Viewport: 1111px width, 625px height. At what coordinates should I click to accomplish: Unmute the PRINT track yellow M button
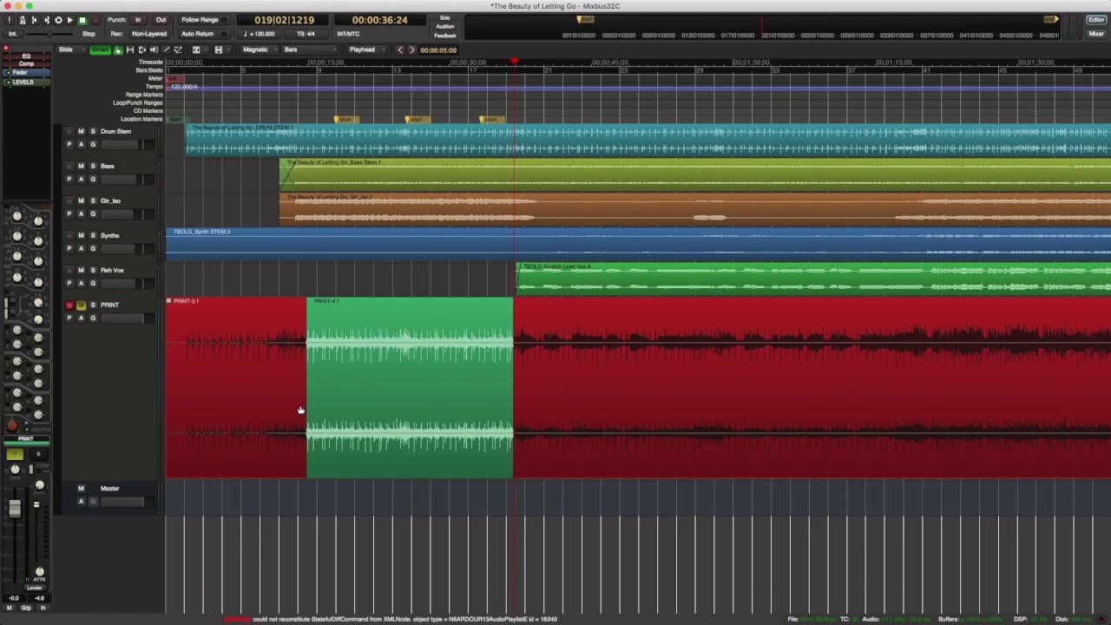pyautogui.click(x=81, y=305)
